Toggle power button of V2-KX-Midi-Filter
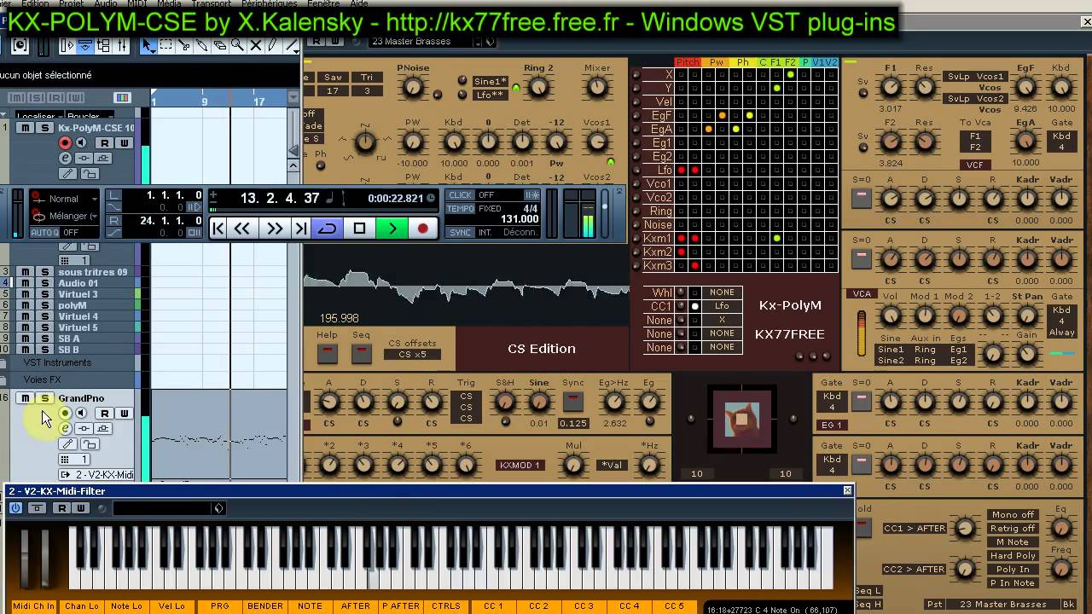Screen dimensions: 1092x614 pyautogui.click(x=15, y=508)
